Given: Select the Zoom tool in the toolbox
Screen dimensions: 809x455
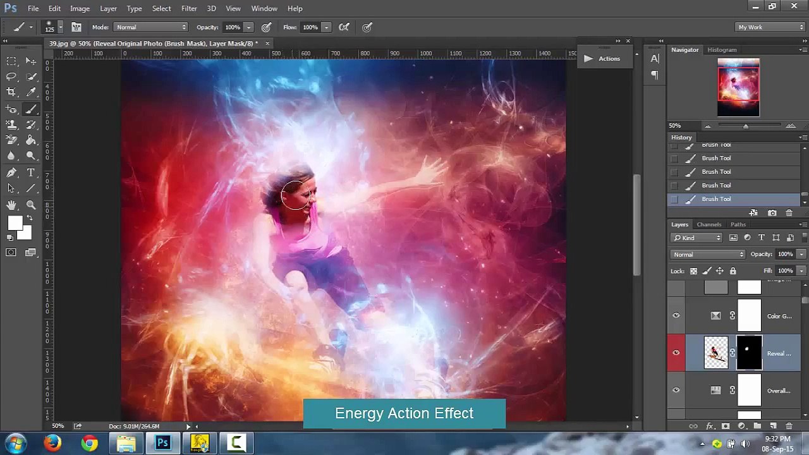Looking at the screenshot, I should (30, 205).
